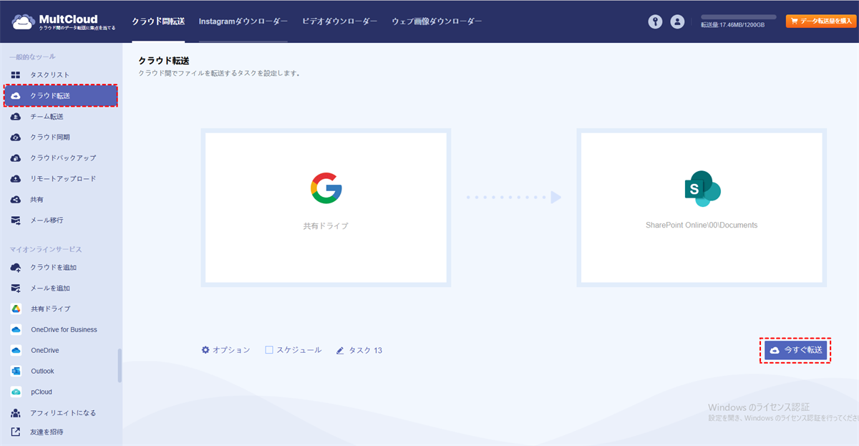This screenshot has height=446, width=859.
Task: Click the OneDrive cloud icon
Action: pyautogui.click(x=16, y=350)
